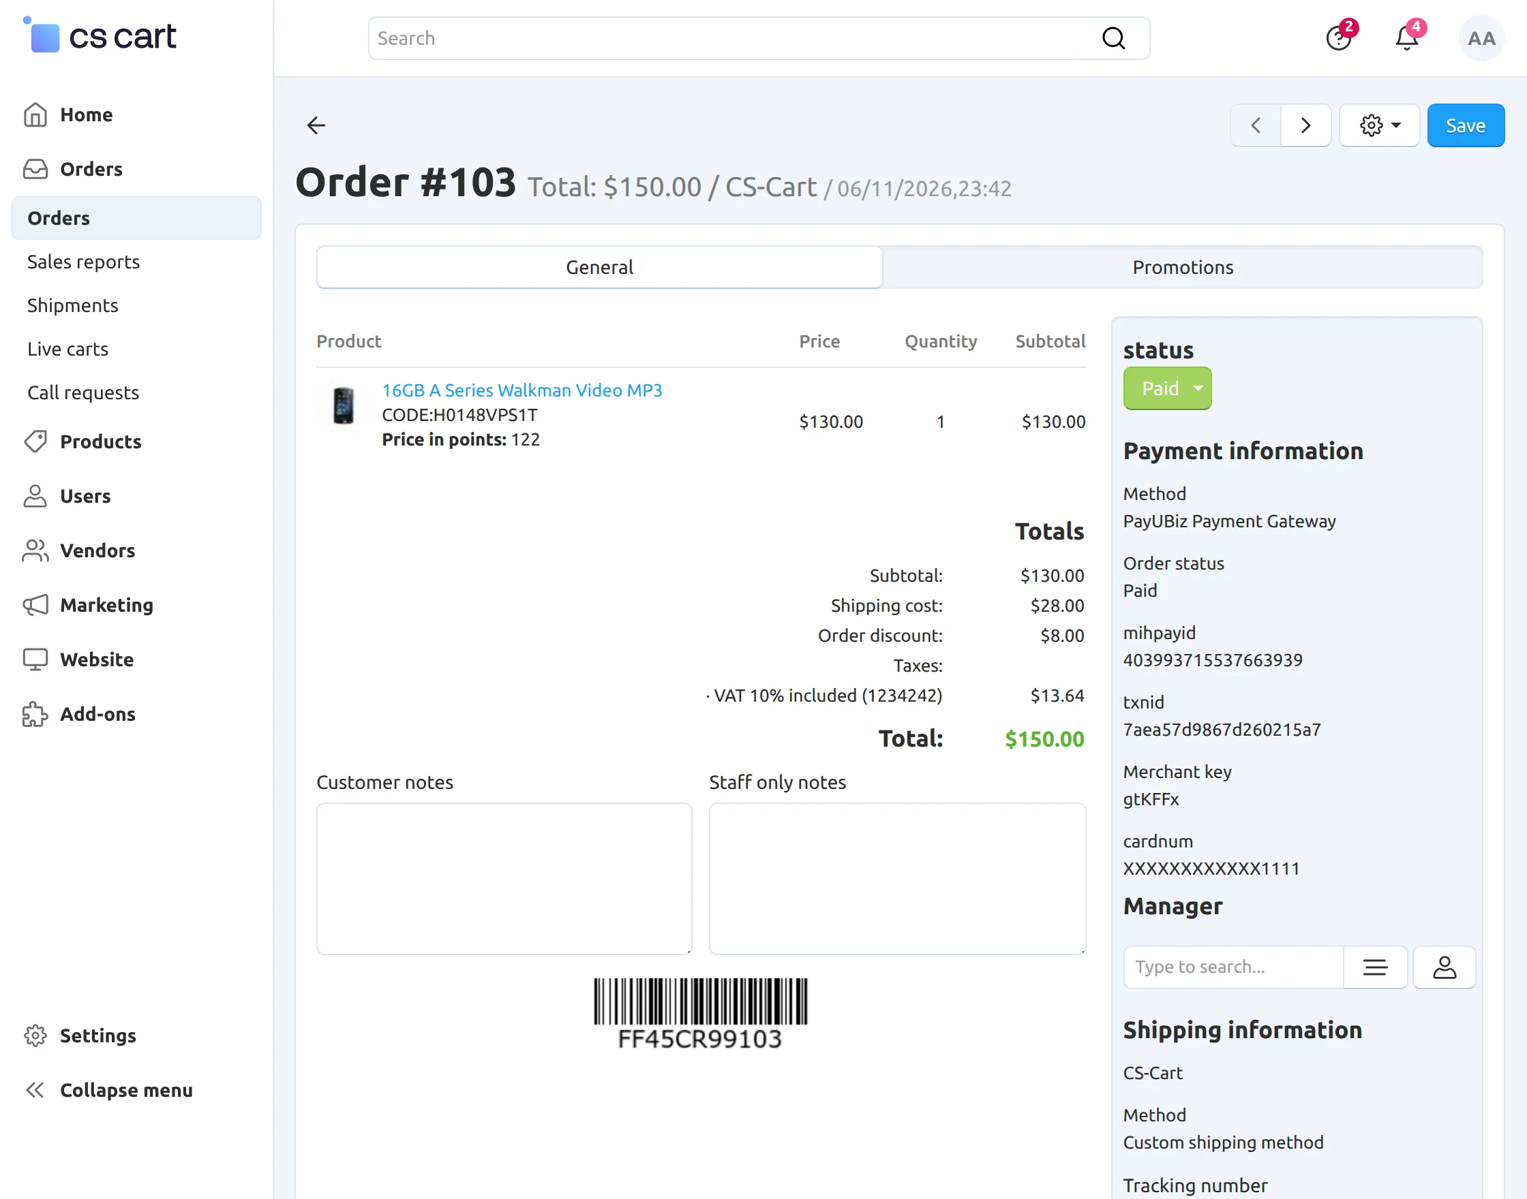Open the notifications bell
This screenshot has width=1527, height=1199.
tap(1406, 38)
